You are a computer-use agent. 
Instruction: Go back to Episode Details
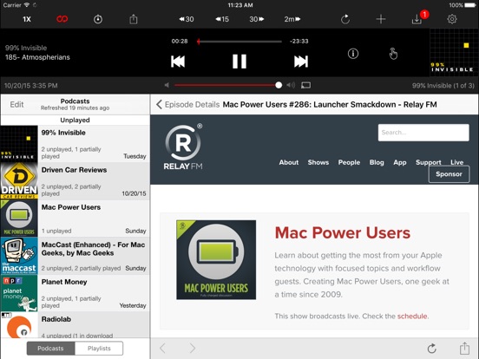point(188,104)
